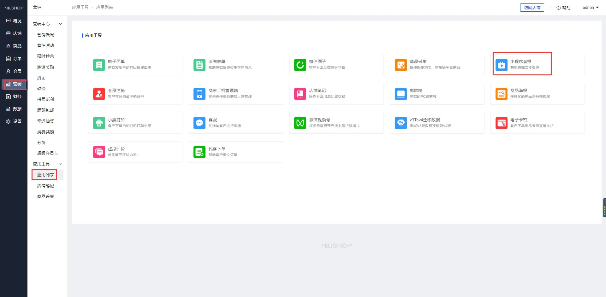The width and height of the screenshot is (606, 297).
Task: Click the 应用工具 breadcrumb link
Action: (x=80, y=7)
